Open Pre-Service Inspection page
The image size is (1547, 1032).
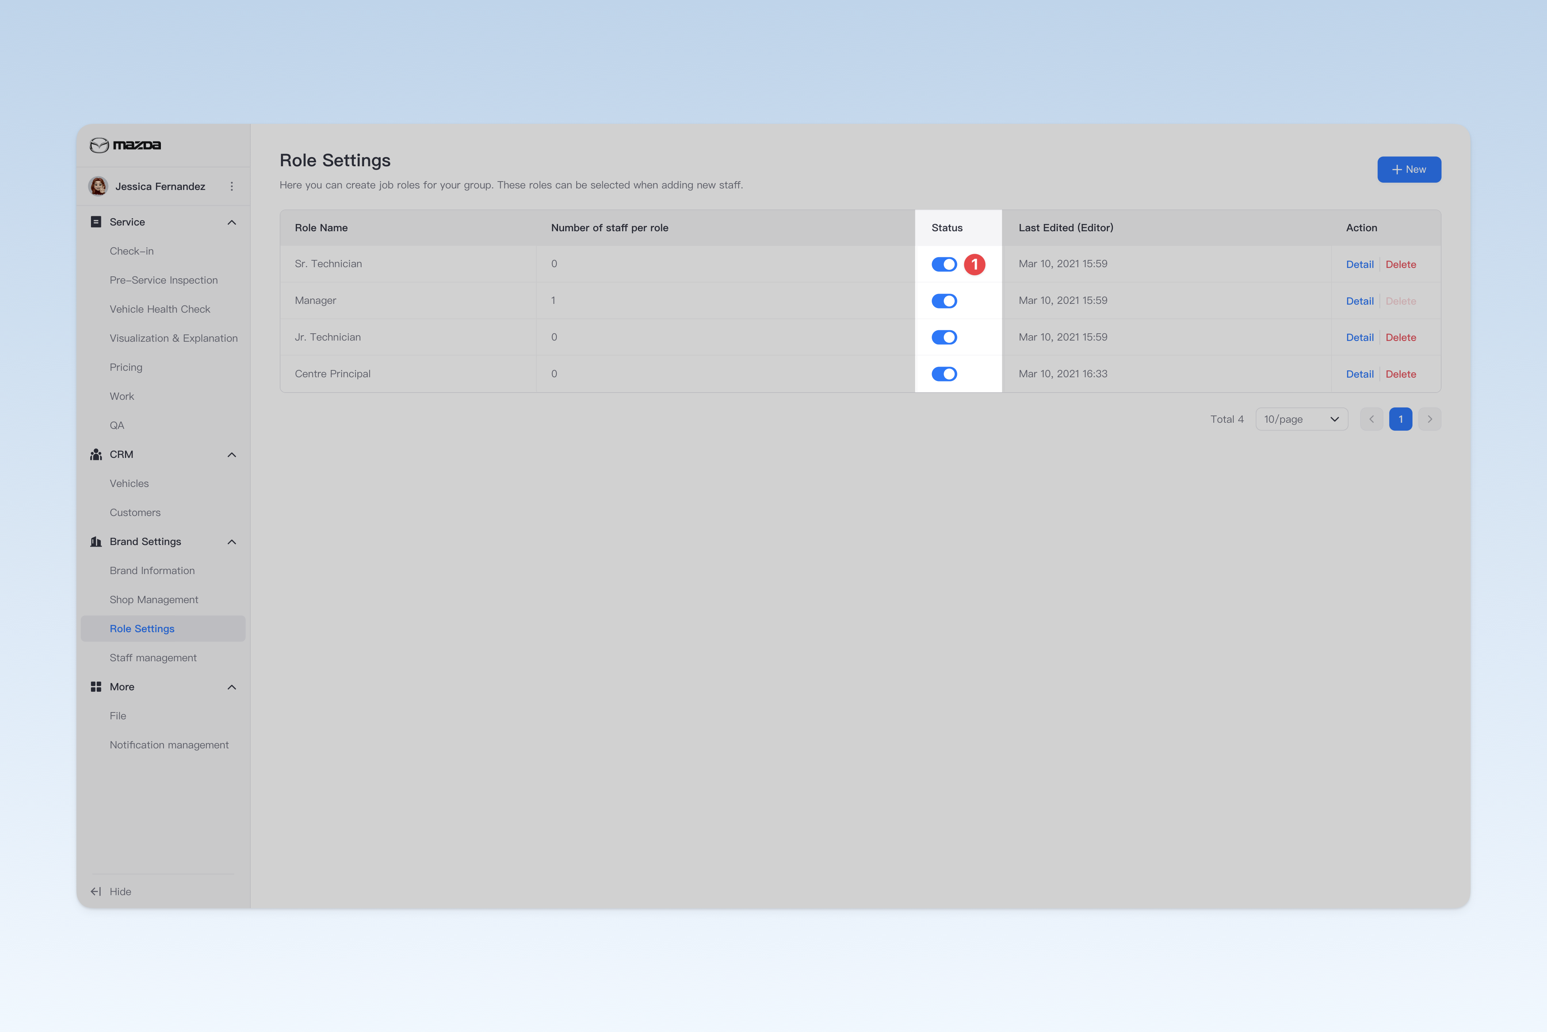click(x=164, y=280)
